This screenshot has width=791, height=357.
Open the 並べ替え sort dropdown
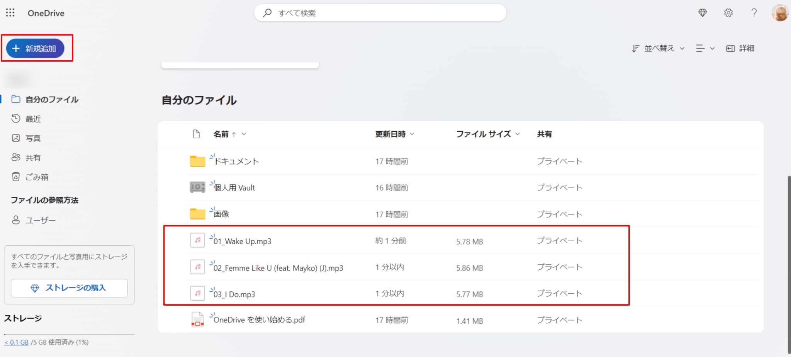tap(659, 48)
